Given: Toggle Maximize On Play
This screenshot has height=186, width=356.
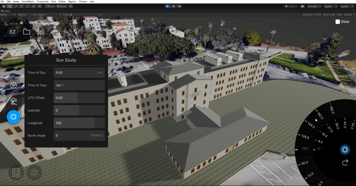Looking at the screenshot, I should coord(311,15).
